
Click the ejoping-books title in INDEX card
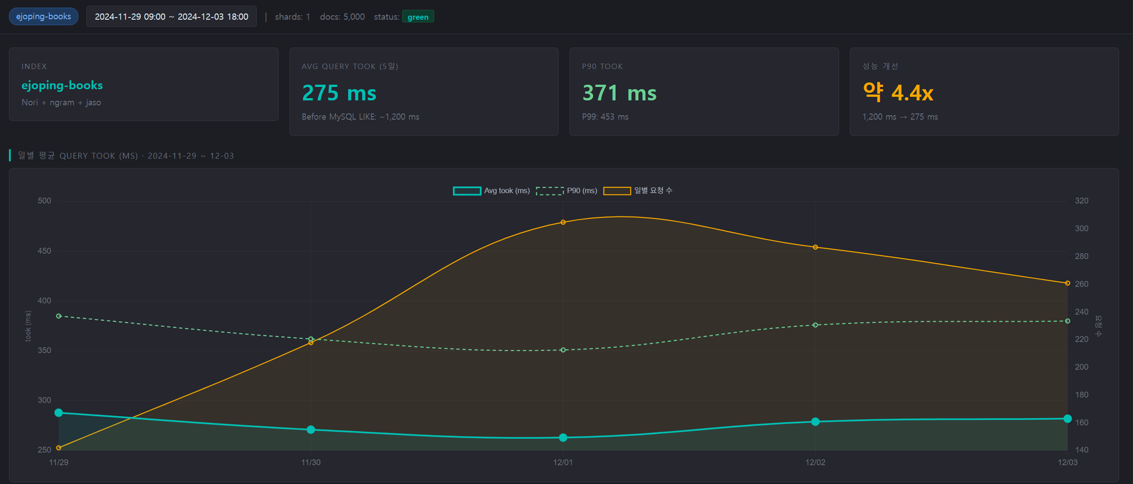(62, 85)
